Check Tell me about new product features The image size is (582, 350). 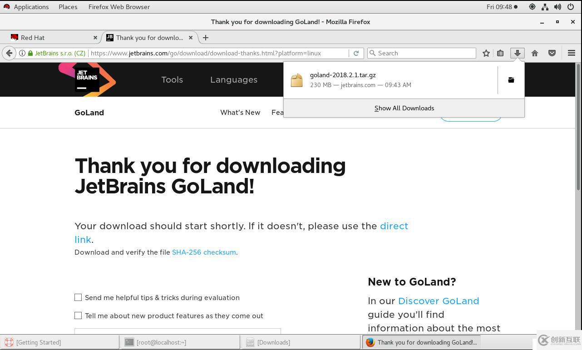tap(78, 315)
